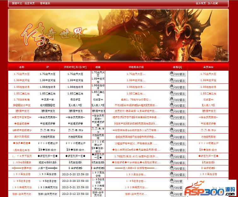Open 1.76 description link in 新区刚开一区 row
Screen dimensions: 238x197
(x=136, y=156)
